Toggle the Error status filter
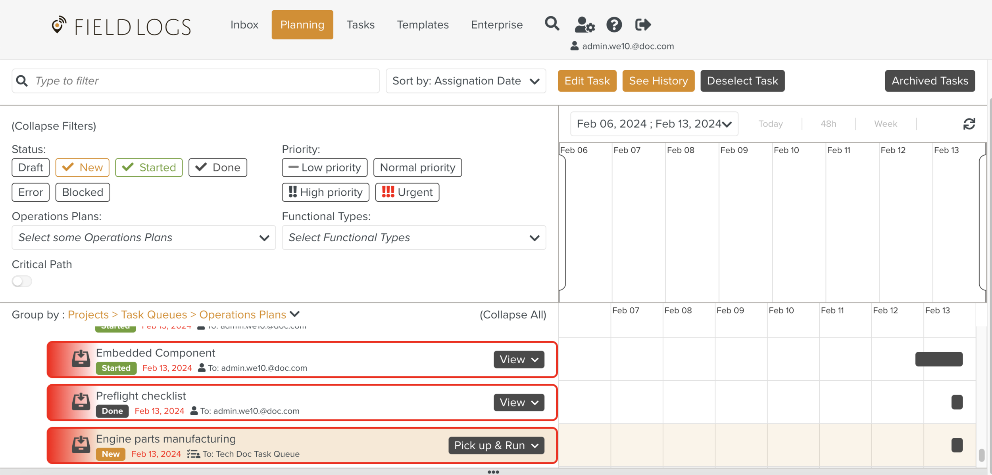This screenshot has height=475, width=992. click(31, 192)
